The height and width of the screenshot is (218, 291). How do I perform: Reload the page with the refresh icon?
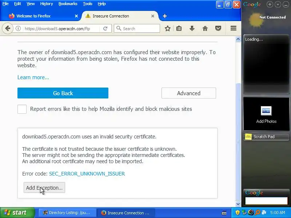pyautogui.click(x=105, y=28)
